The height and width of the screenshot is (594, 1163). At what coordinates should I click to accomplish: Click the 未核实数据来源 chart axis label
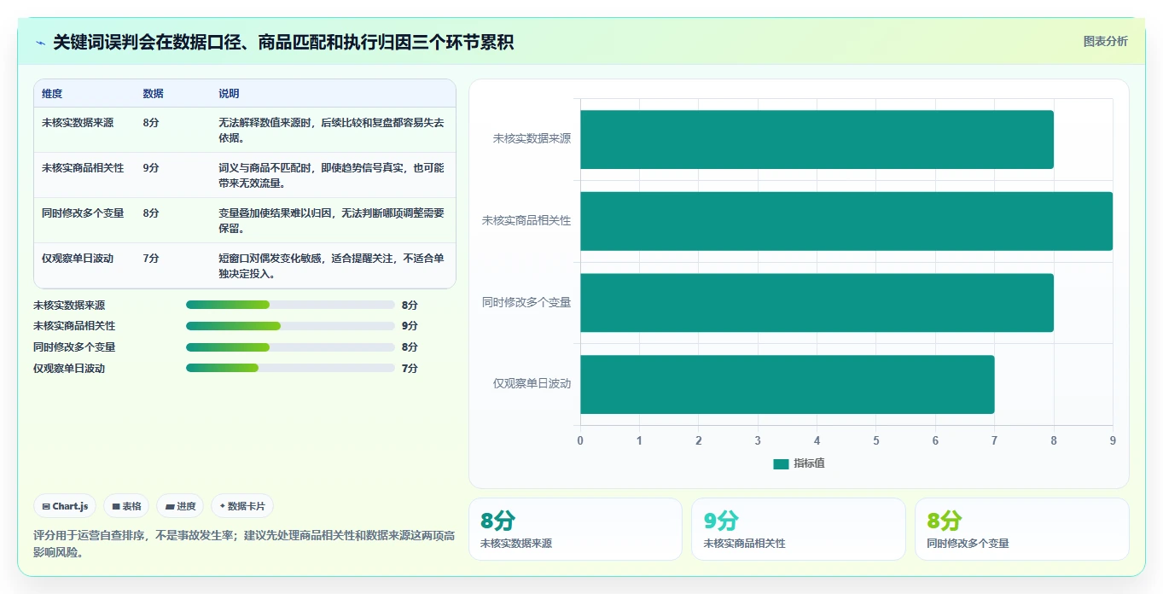[532, 139]
